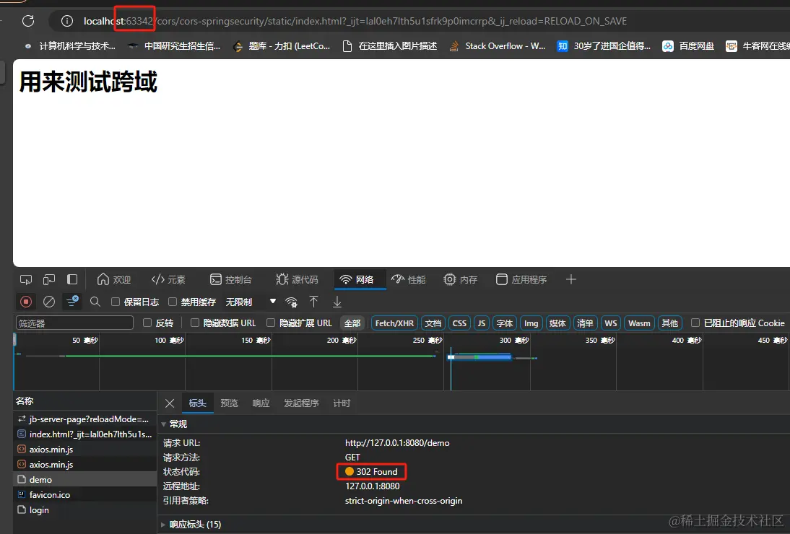Check 隐藏数据 URL option

[194, 323]
